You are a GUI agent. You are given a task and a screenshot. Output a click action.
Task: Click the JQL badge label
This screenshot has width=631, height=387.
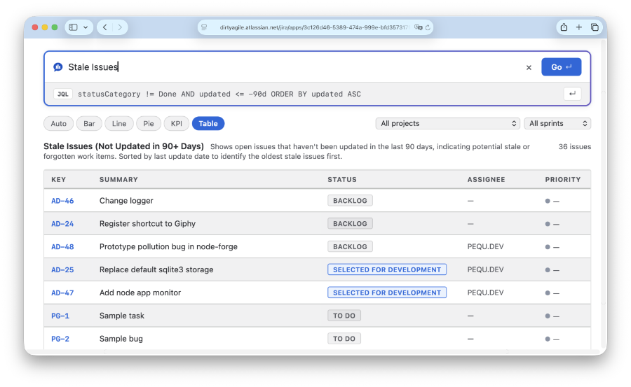[x=63, y=94]
